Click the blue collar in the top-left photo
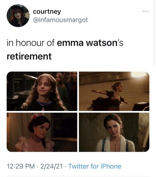Viewport: 156px width, 177px height. (x=44, y=102)
